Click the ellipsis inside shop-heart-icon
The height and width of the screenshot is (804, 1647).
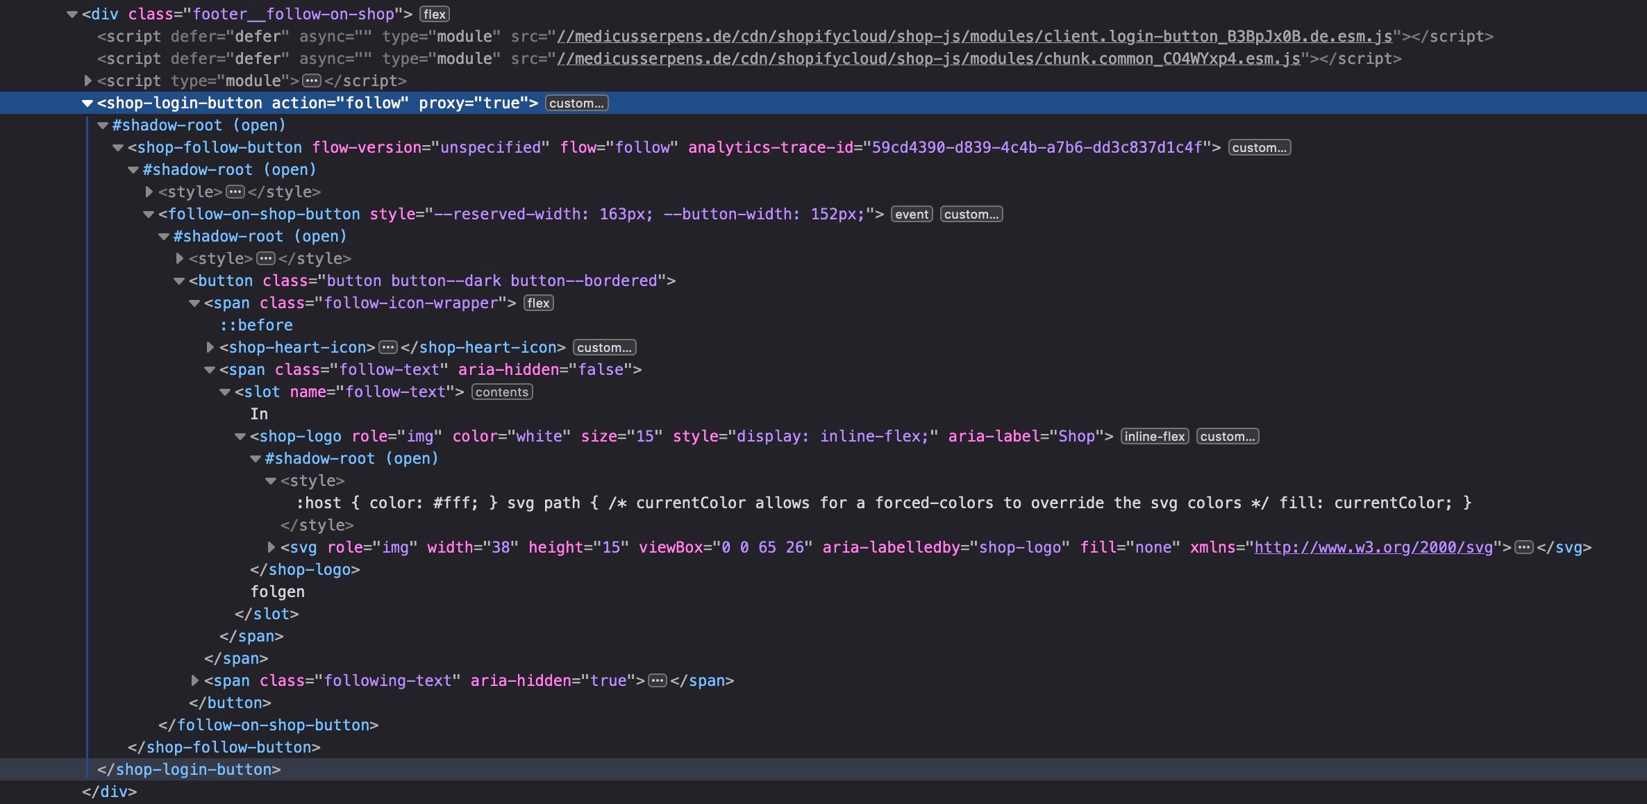click(388, 347)
